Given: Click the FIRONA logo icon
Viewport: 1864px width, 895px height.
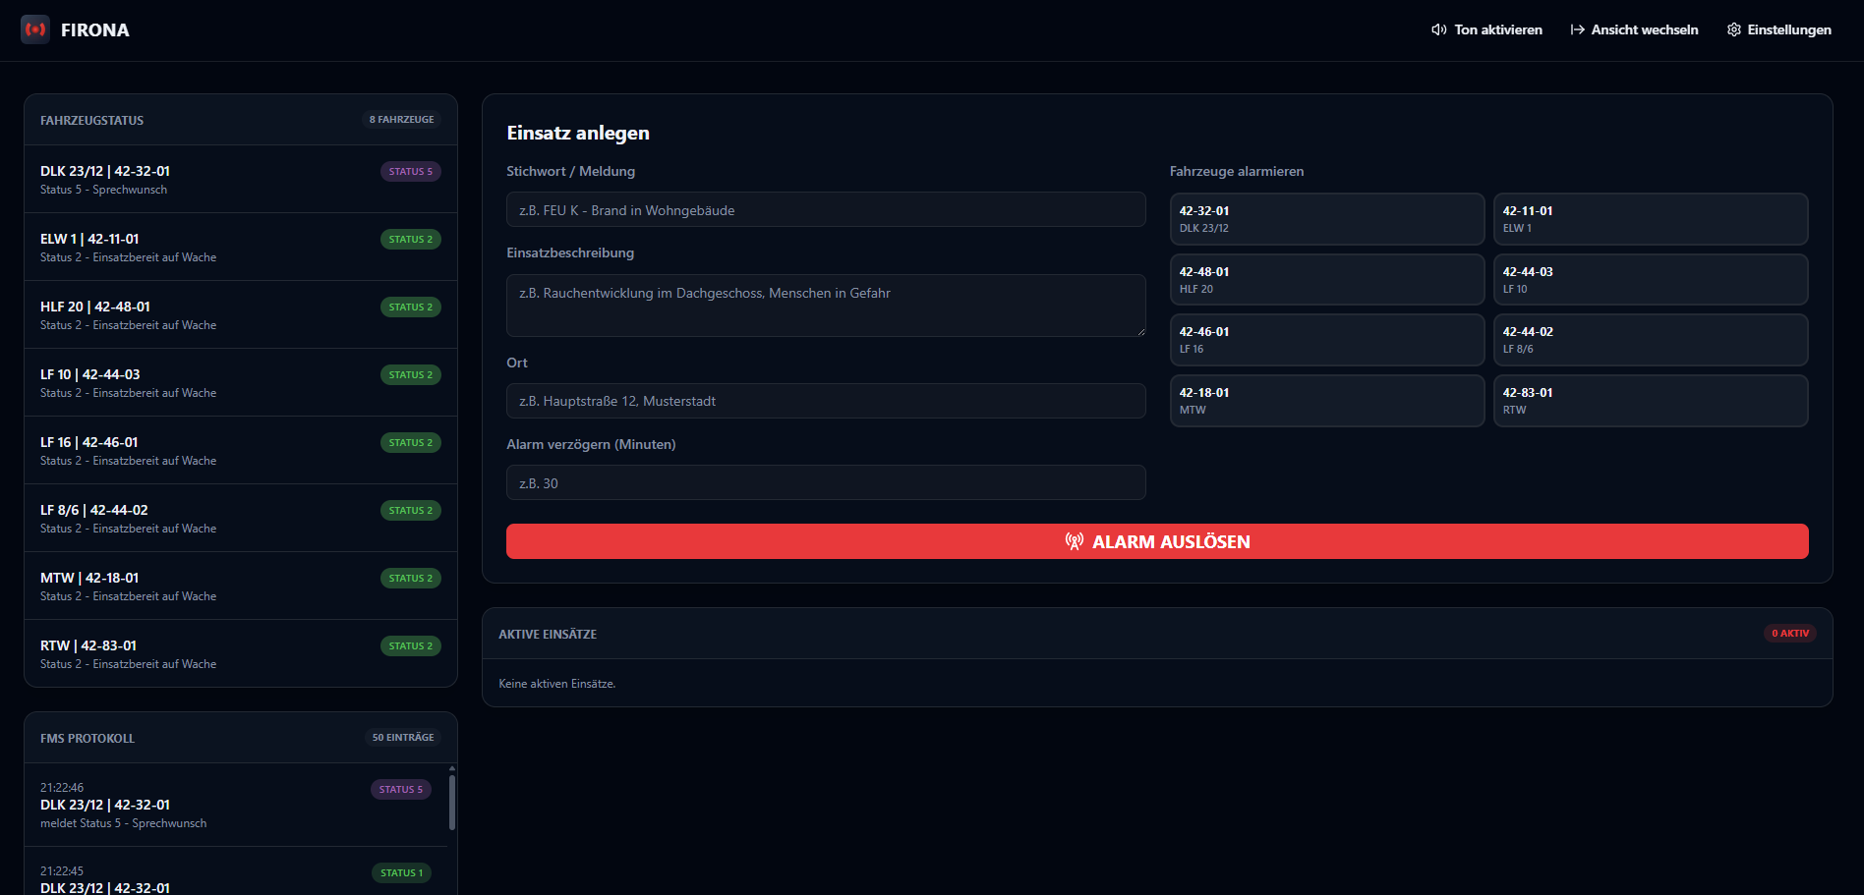Looking at the screenshot, I should [x=35, y=29].
